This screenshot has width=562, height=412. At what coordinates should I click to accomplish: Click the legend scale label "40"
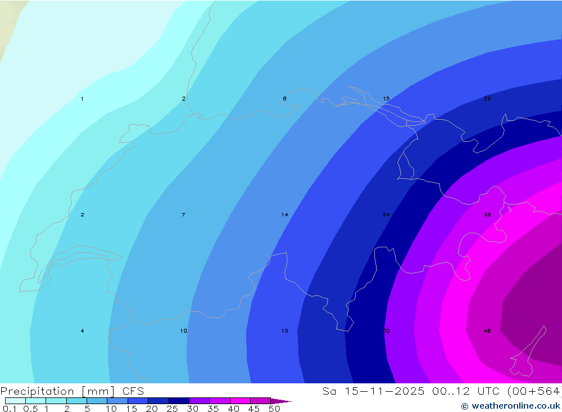[233, 409]
